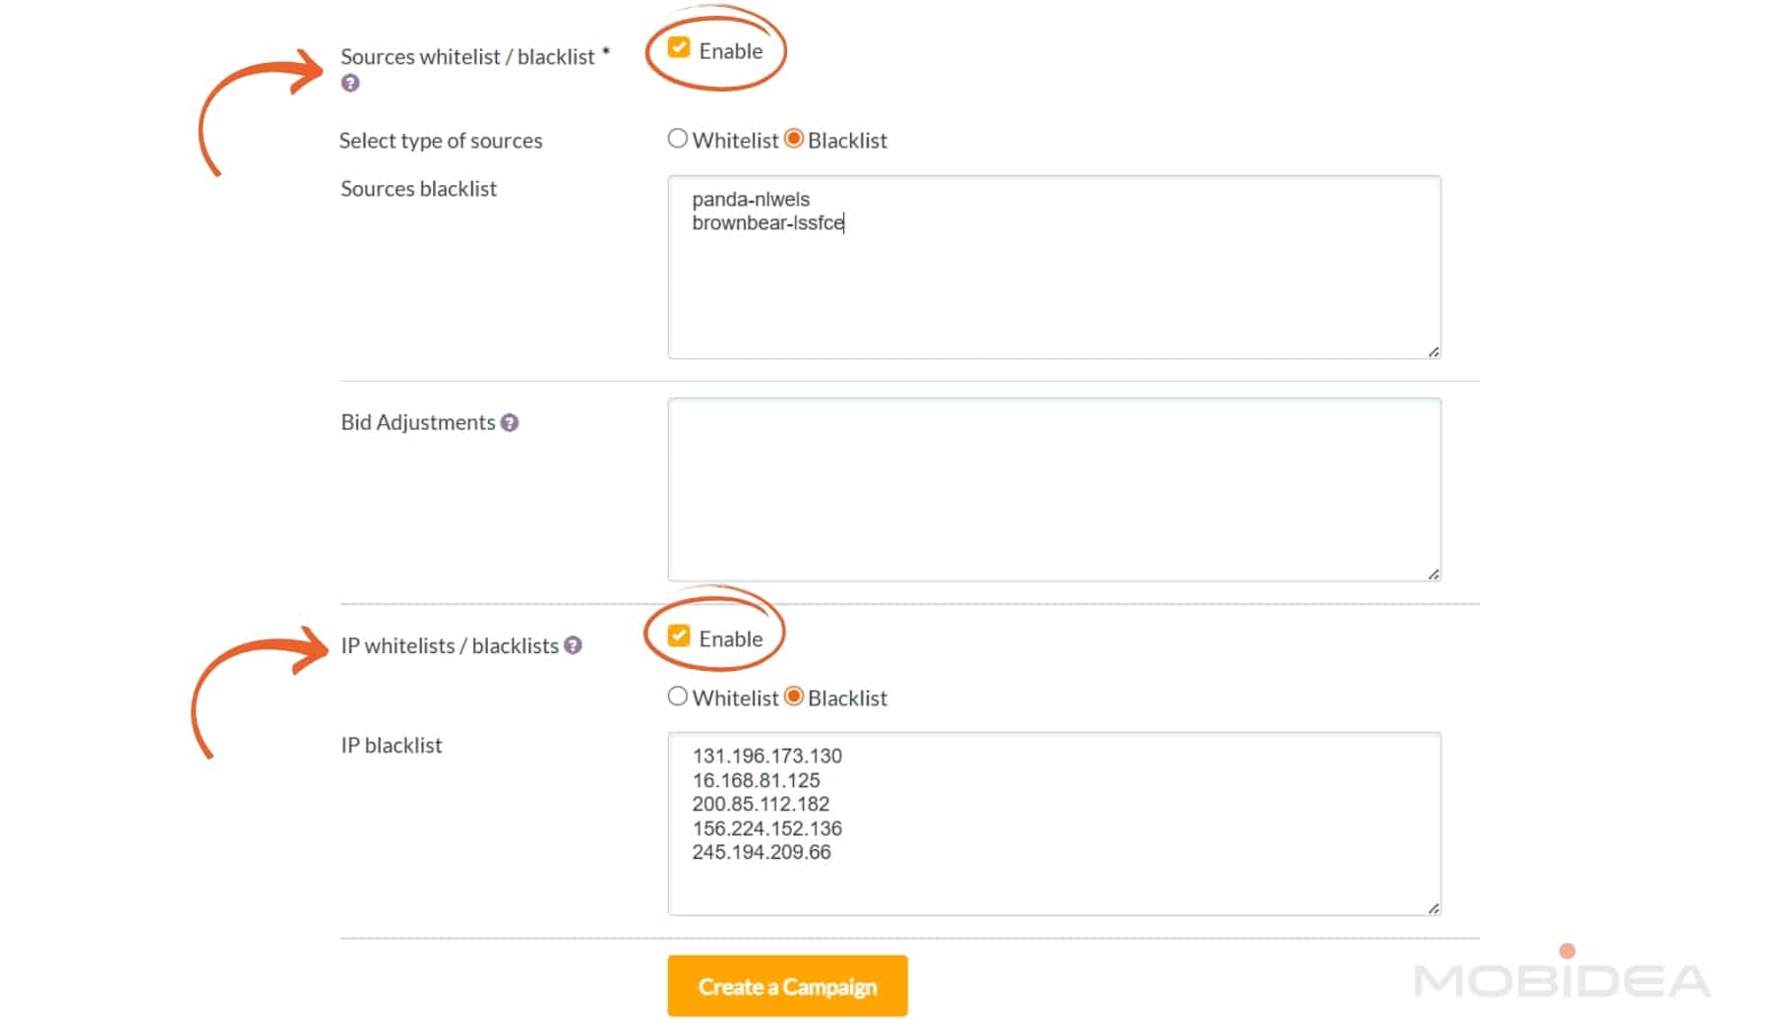Toggle IP whitelists/blacklists Enable checkbox
Viewport: 1771px width, 1033px height.
(679, 637)
